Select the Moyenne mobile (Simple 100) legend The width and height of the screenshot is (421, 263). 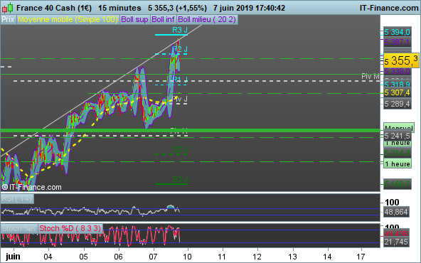pos(68,20)
